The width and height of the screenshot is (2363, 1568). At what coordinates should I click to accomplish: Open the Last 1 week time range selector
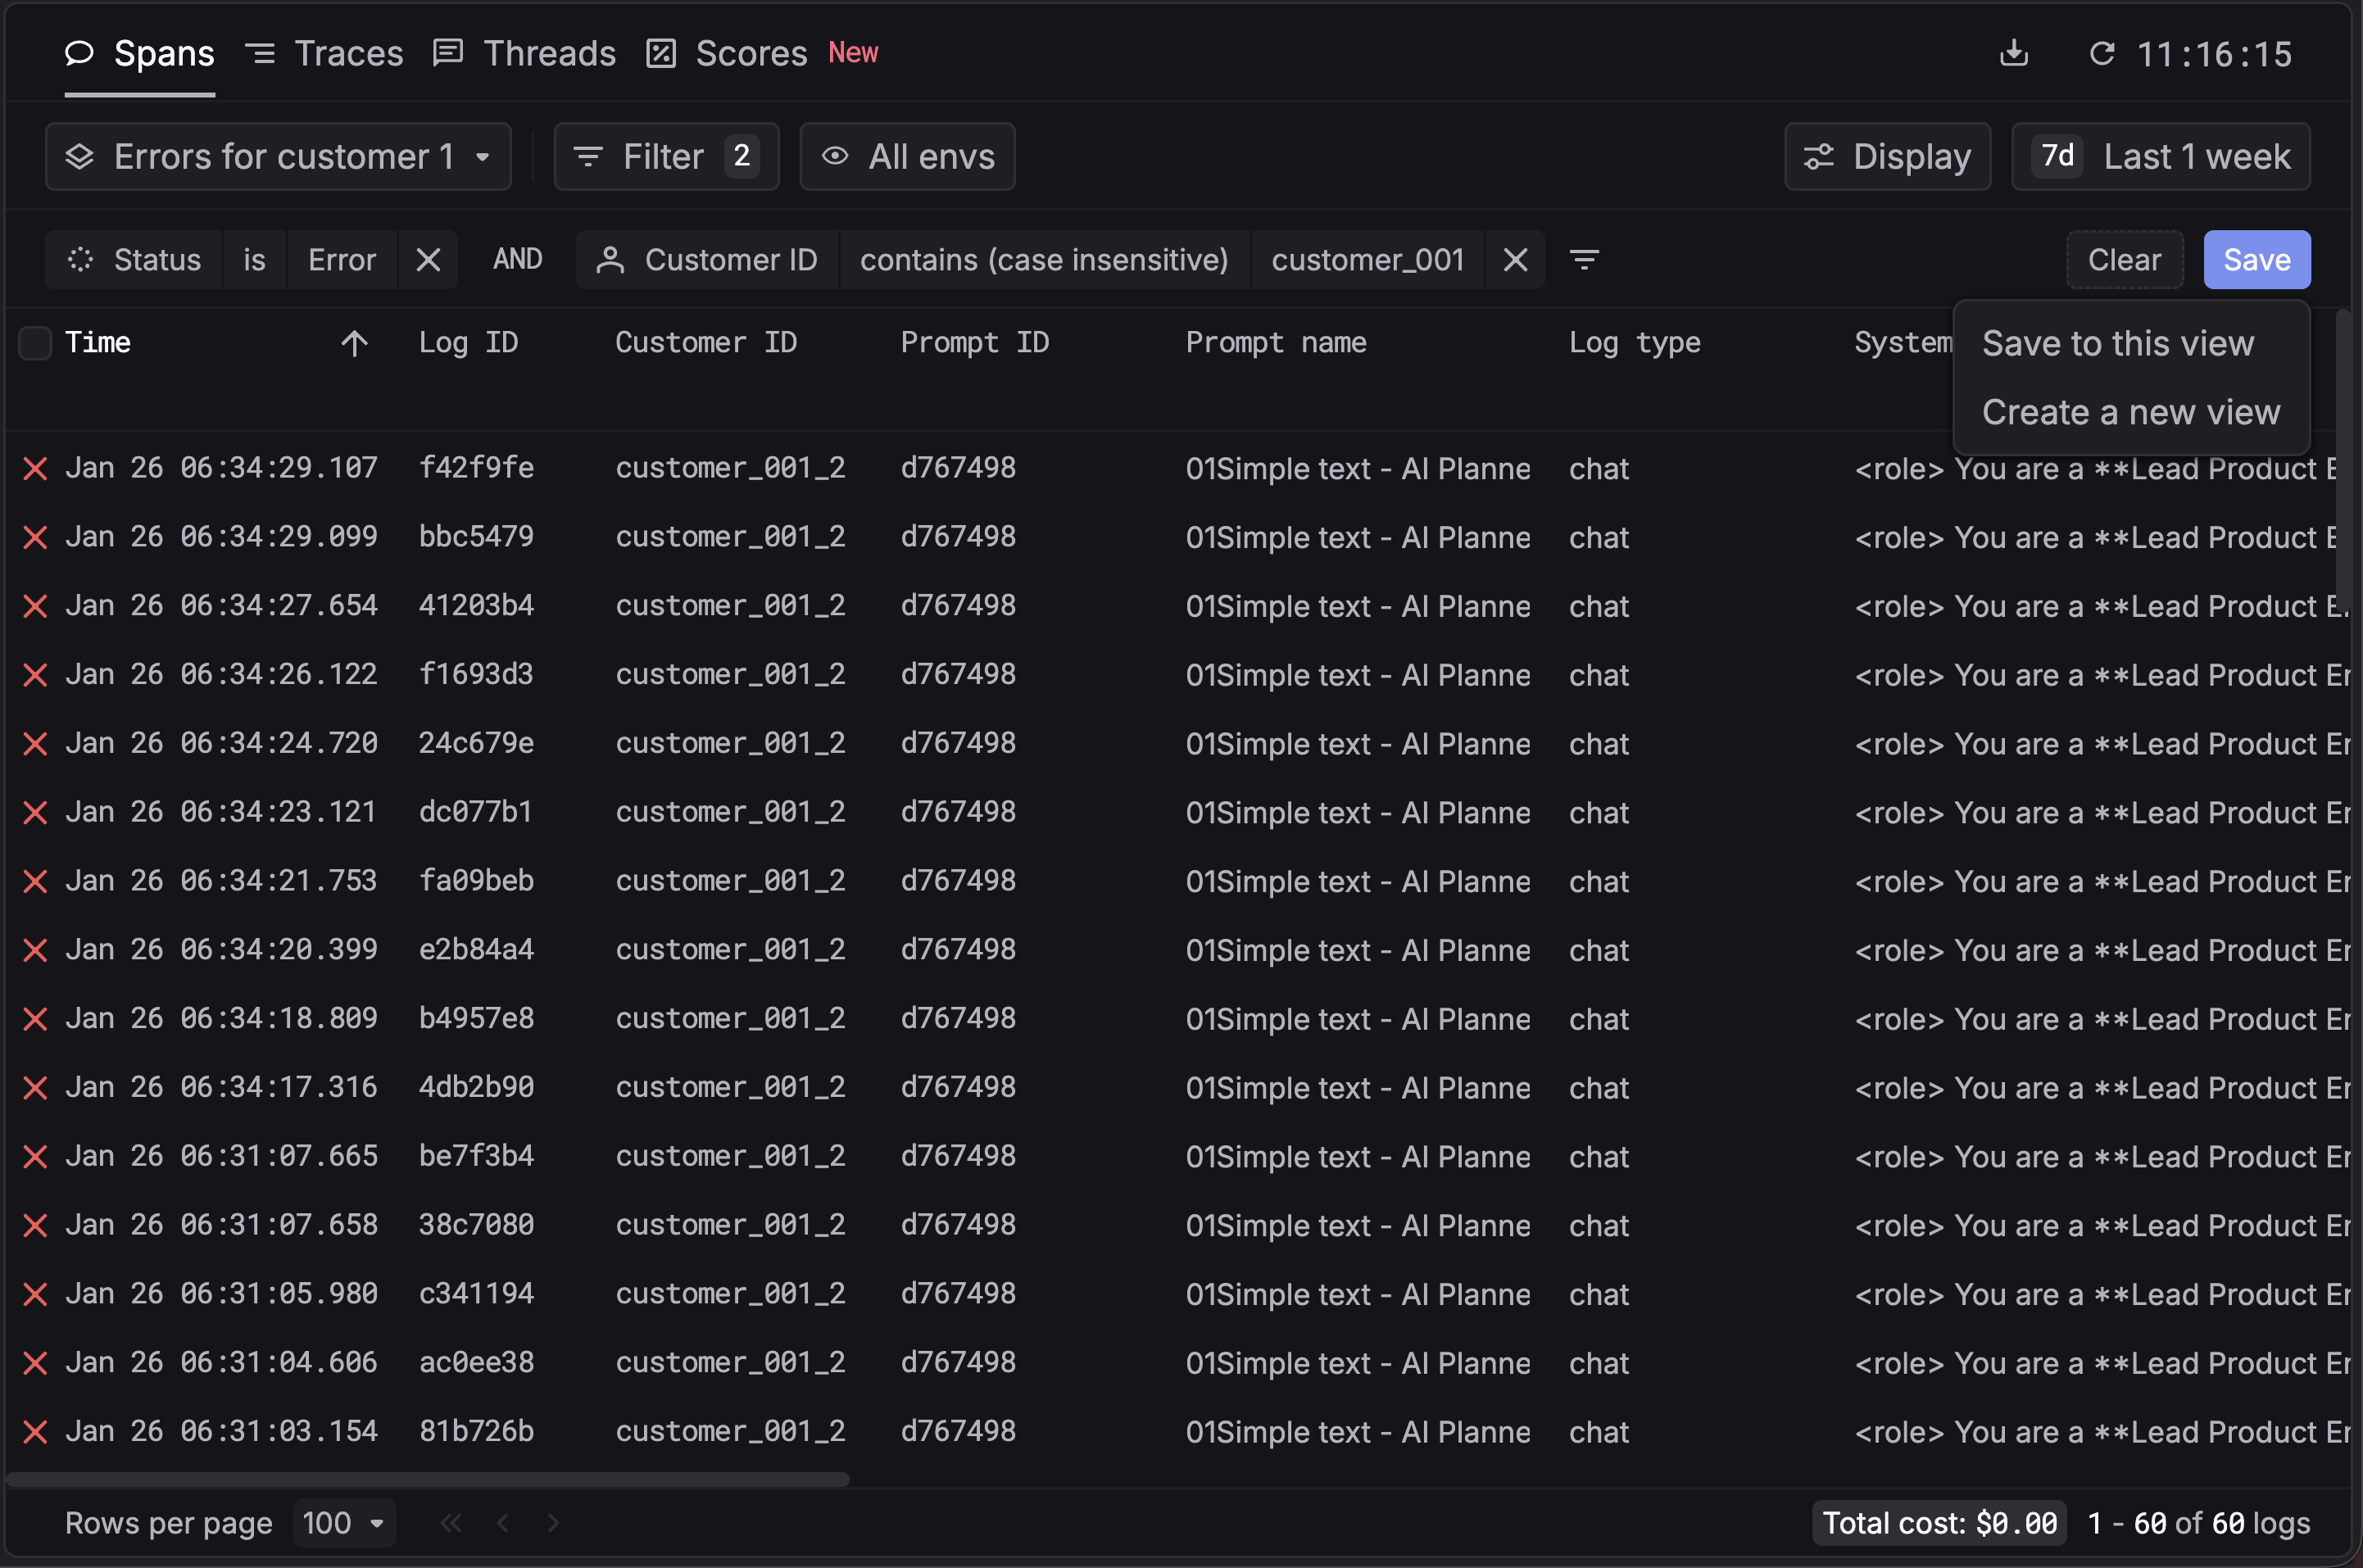(2160, 157)
